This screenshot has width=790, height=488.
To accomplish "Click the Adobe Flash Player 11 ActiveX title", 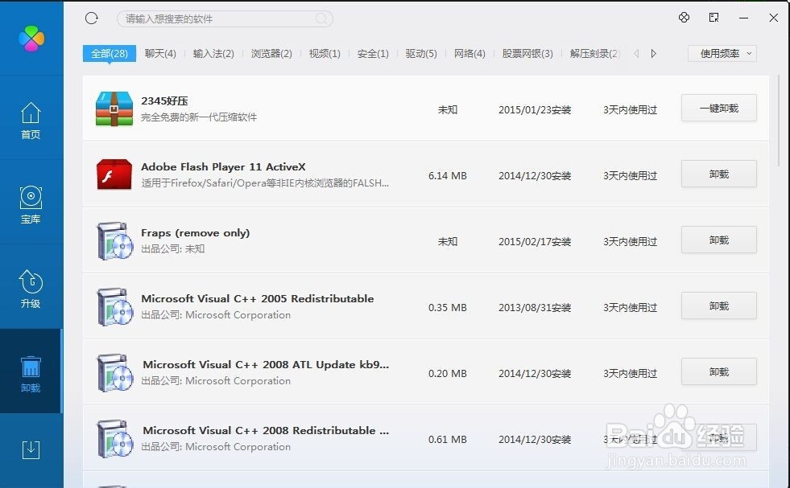I will 223,166.
